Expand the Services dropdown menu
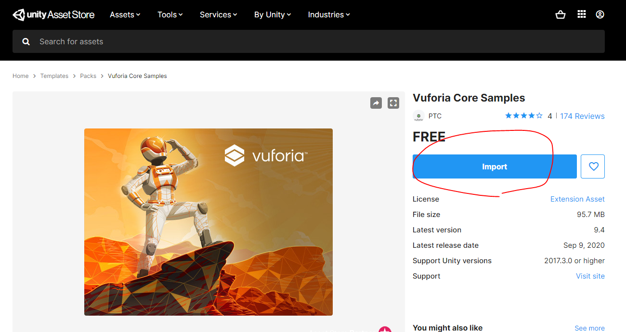The height and width of the screenshot is (332, 626). tap(219, 14)
